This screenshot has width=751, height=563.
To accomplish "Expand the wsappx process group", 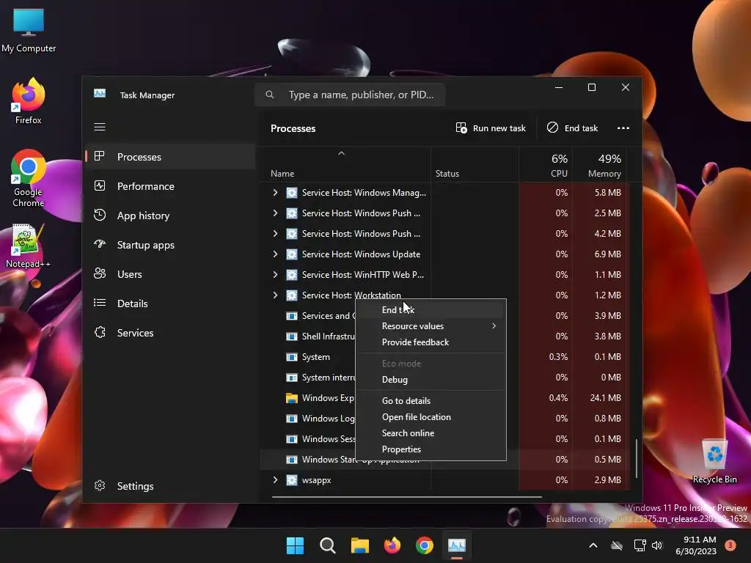I will pos(275,479).
